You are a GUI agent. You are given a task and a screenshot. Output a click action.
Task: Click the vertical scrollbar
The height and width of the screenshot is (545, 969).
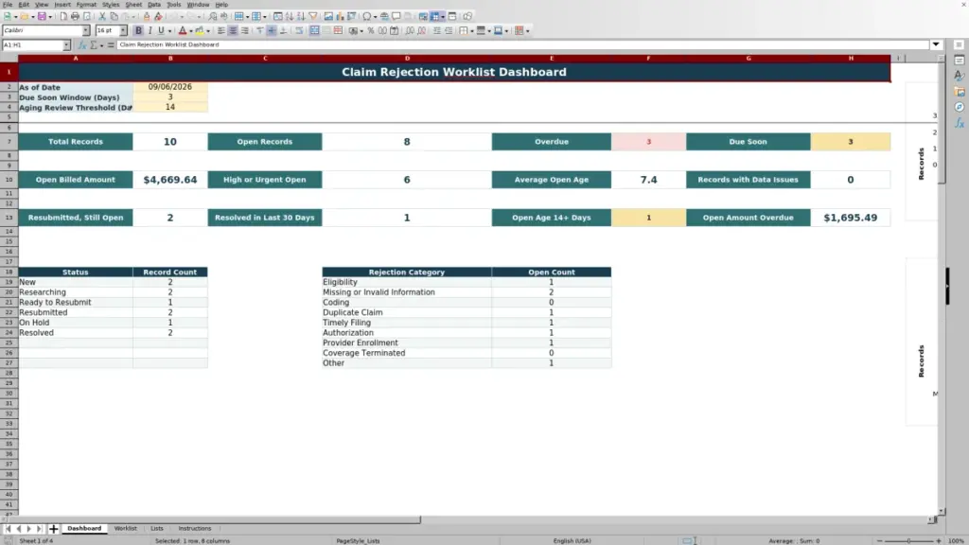click(942, 283)
